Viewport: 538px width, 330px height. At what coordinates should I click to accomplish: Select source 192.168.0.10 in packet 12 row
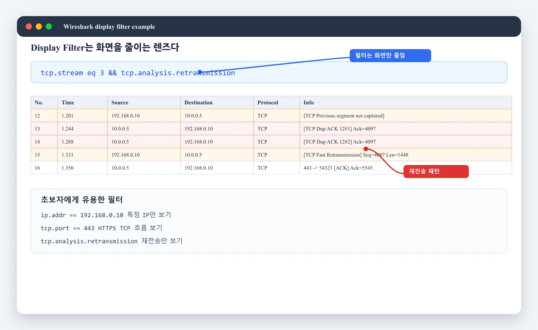[144, 115]
